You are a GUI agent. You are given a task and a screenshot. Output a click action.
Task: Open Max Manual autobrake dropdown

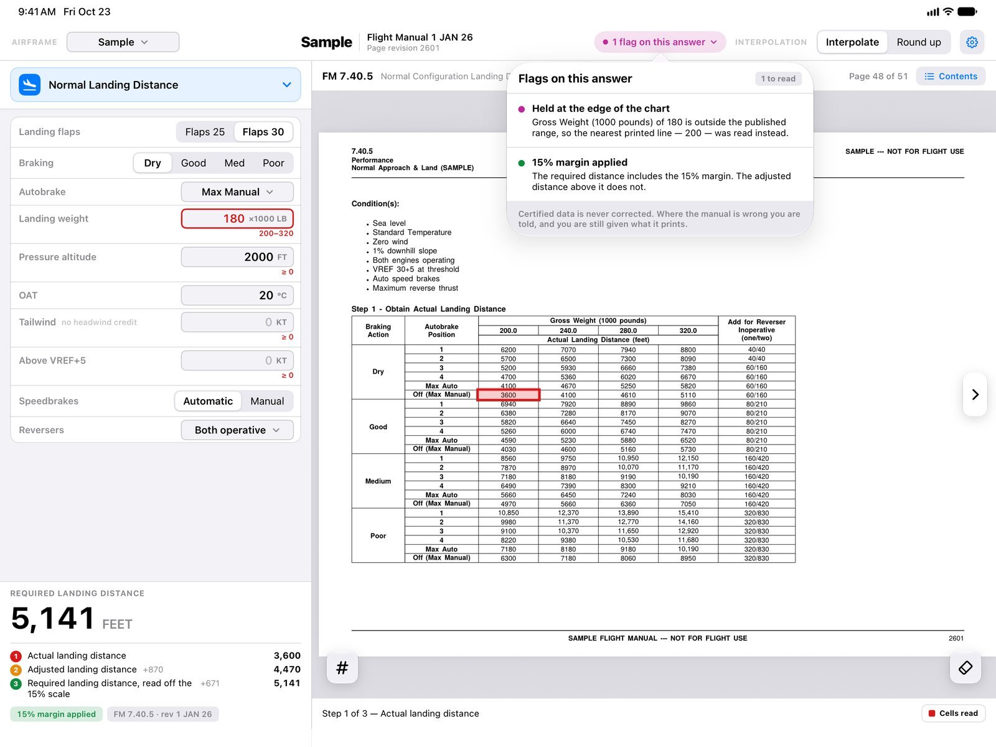click(237, 192)
